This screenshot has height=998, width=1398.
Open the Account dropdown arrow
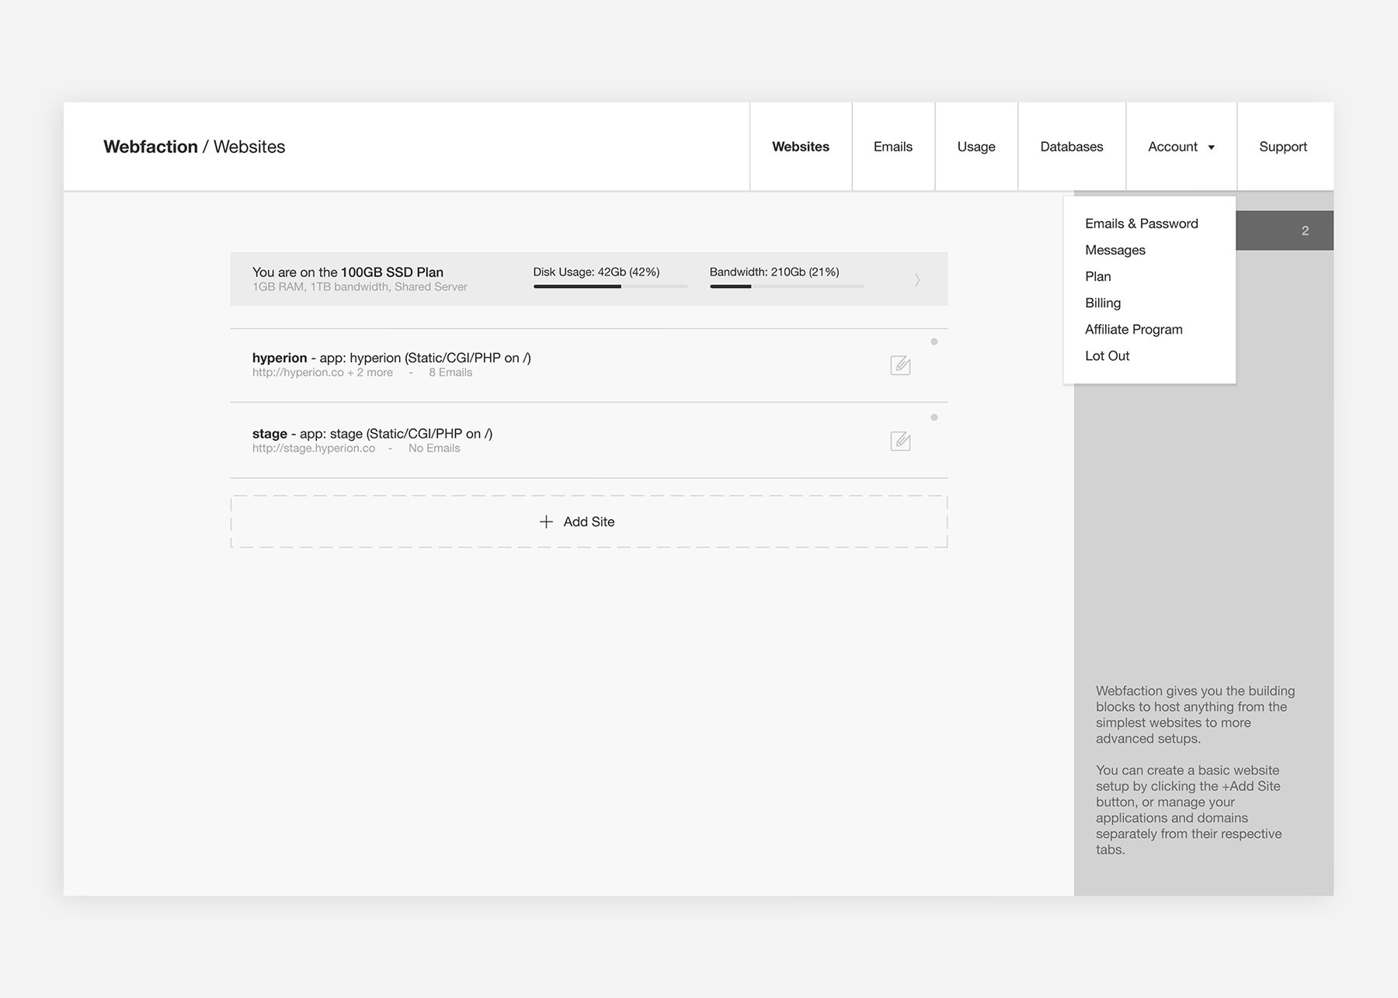[x=1211, y=147]
